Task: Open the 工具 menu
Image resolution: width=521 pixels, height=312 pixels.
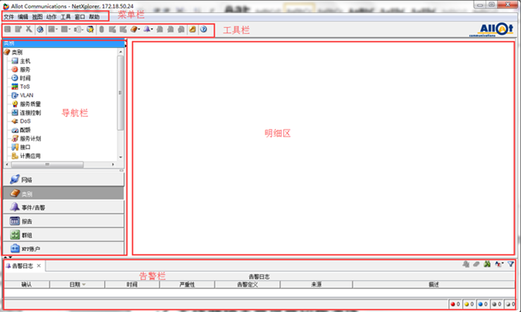Action: tap(66, 17)
